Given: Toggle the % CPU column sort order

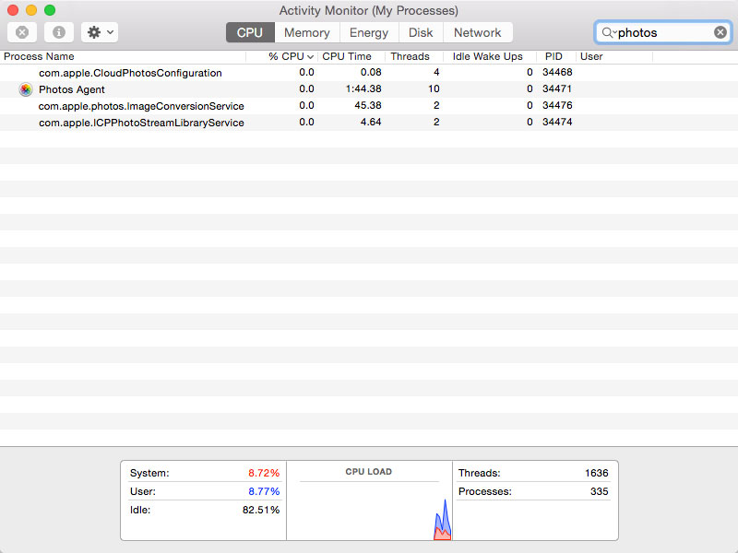Looking at the screenshot, I should (x=282, y=56).
